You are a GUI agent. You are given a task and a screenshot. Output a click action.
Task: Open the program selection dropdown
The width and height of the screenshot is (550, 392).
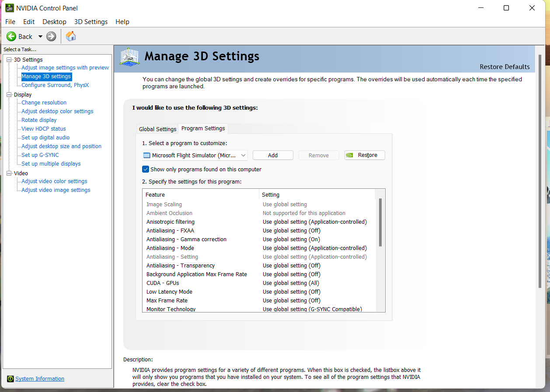tap(243, 156)
